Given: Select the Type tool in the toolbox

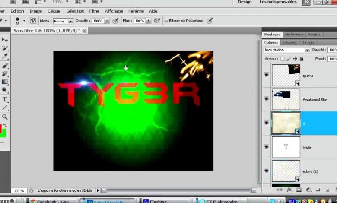Looking at the screenshot, I should pyautogui.click(x=5, y=99).
